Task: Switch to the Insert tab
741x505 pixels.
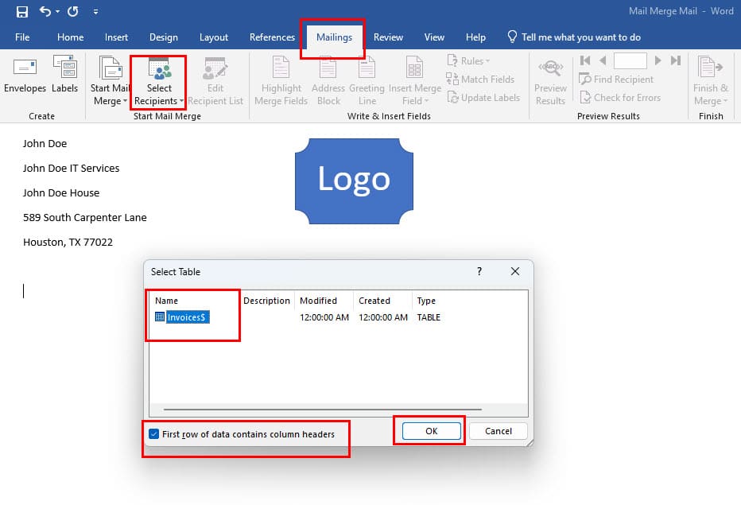Action: click(x=116, y=37)
